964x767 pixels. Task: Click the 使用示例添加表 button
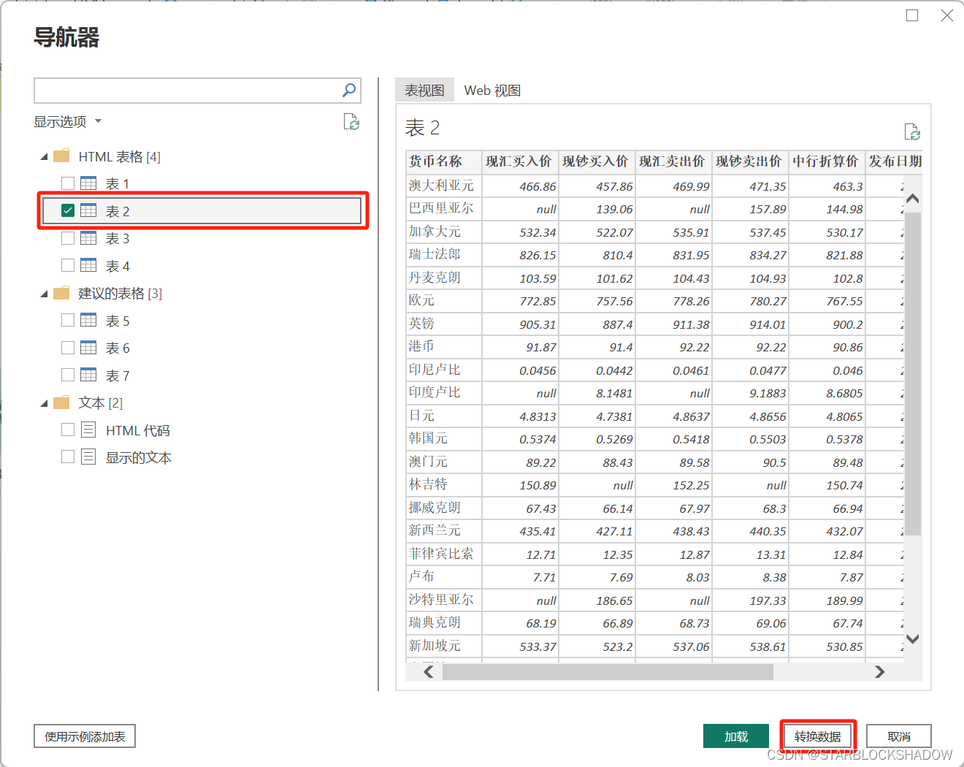coord(85,736)
